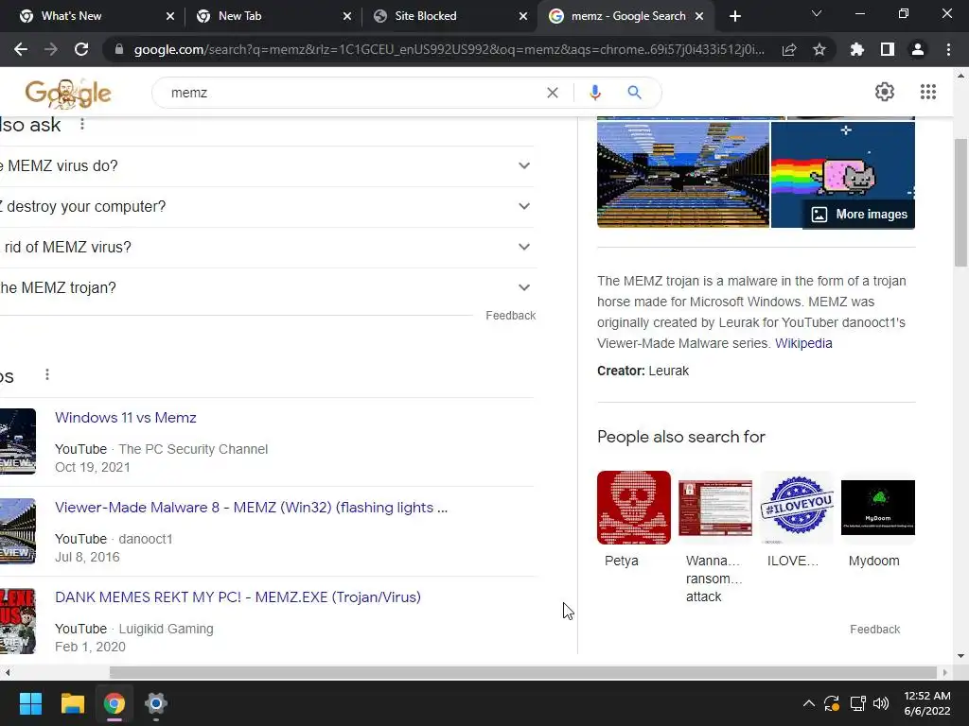Open the Chrome three-dot menu
Screen dimensions: 969x726
click(x=948, y=49)
